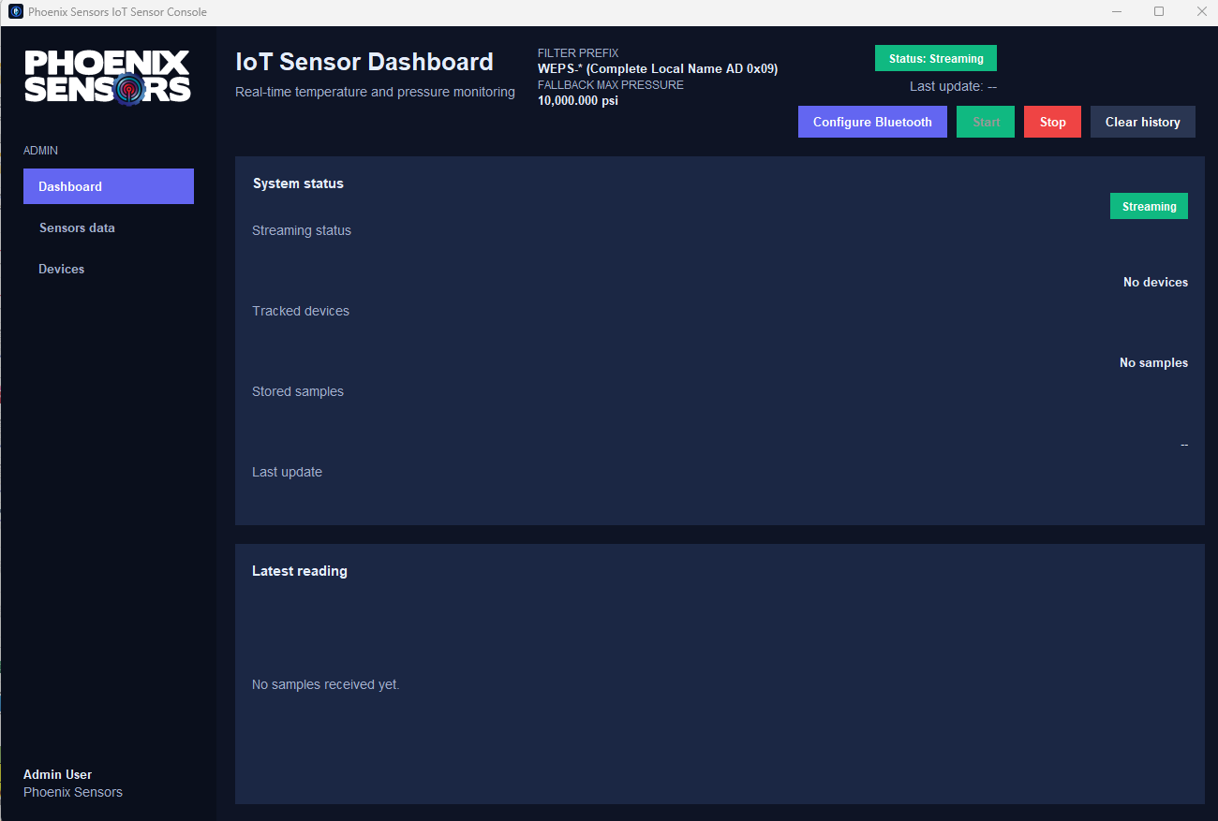This screenshot has height=821, width=1218.
Task: Stop streaming with the red Stop button
Action: click(1052, 122)
